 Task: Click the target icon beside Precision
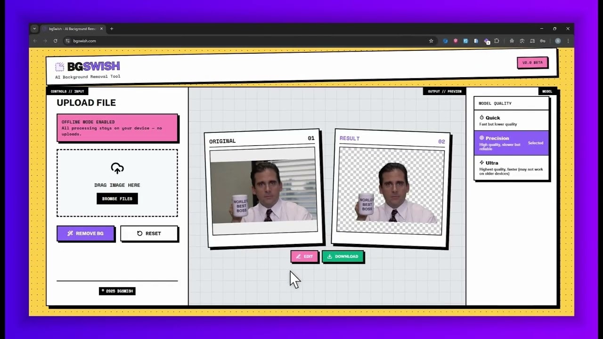[x=482, y=138]
